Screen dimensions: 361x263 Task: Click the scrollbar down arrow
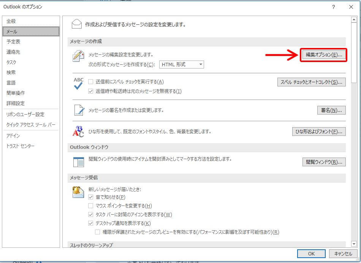pos(354,244)
